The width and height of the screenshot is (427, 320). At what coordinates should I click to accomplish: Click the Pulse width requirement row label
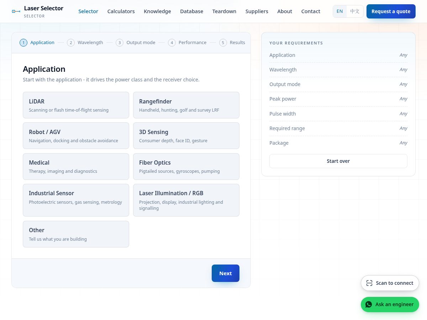283,114
